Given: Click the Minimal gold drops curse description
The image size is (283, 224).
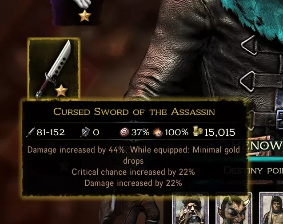Looking at the screenshot, I should (134, 155).
